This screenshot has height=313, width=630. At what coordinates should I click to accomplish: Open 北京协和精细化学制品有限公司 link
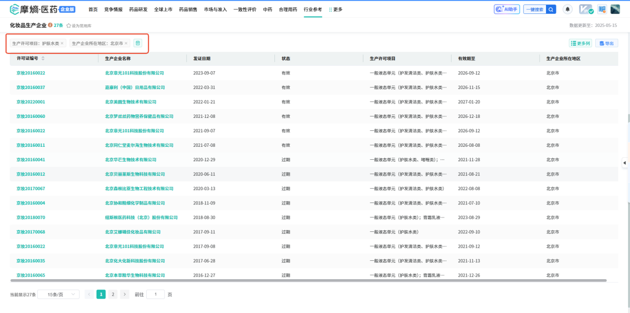(x=135, y=203)
